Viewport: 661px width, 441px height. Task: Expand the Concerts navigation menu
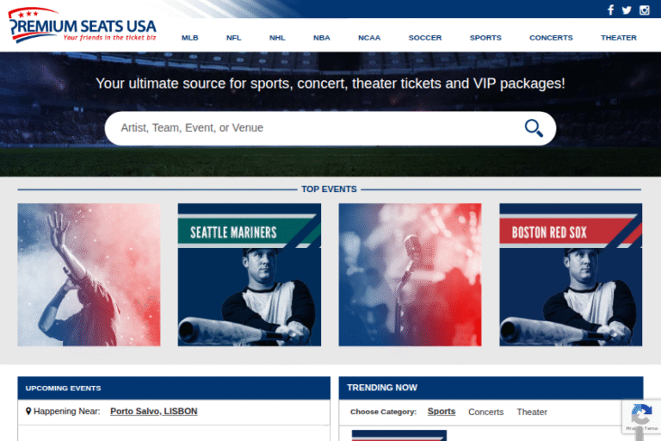(551, 38)
